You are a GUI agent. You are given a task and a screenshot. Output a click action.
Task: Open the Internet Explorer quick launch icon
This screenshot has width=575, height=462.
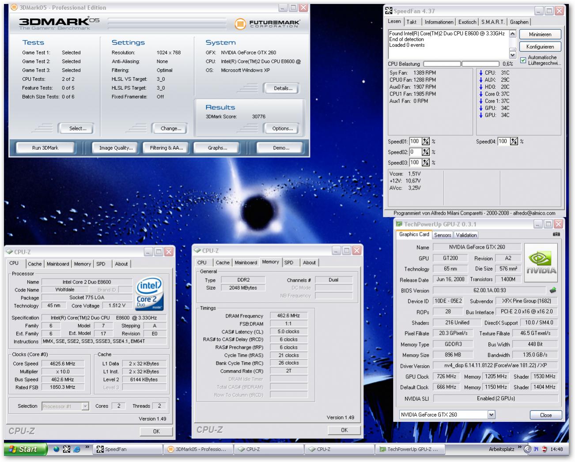tap(76, 449)
